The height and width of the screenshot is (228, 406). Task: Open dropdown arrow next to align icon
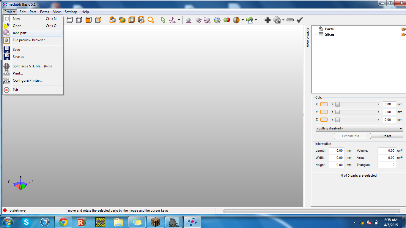(179, 20)
